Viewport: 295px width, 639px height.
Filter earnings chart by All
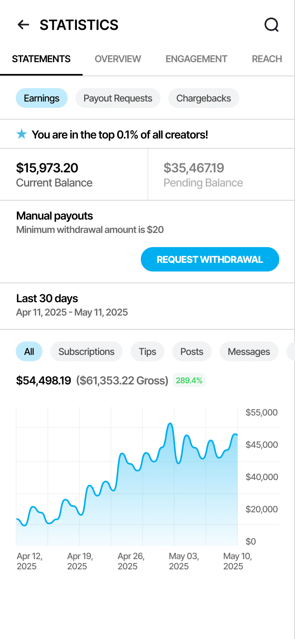click(29, 352)
